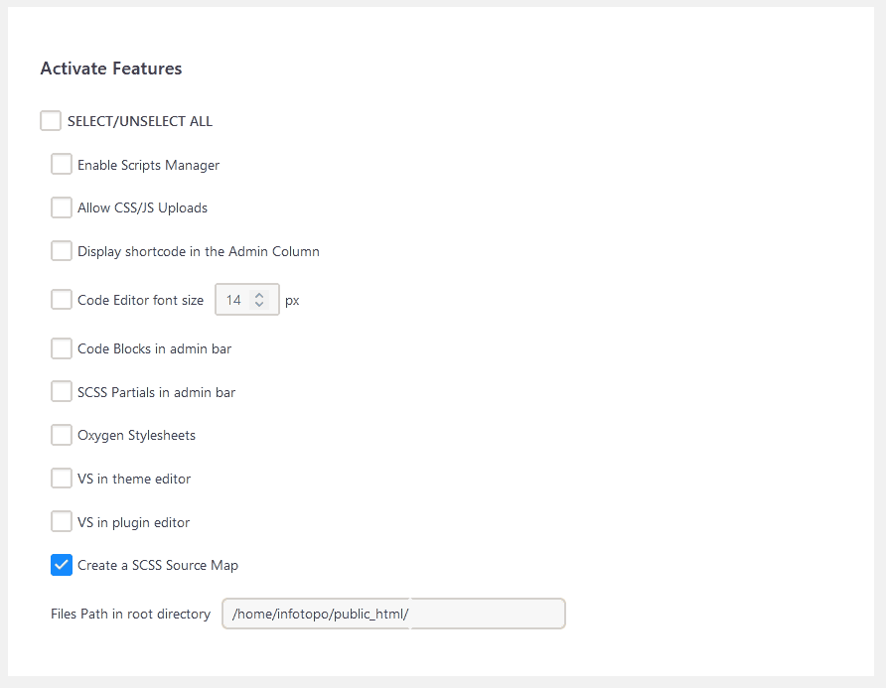Increase font size with the up arrow
The width and height of the screenshot is (886, 688).
[259, 295]
